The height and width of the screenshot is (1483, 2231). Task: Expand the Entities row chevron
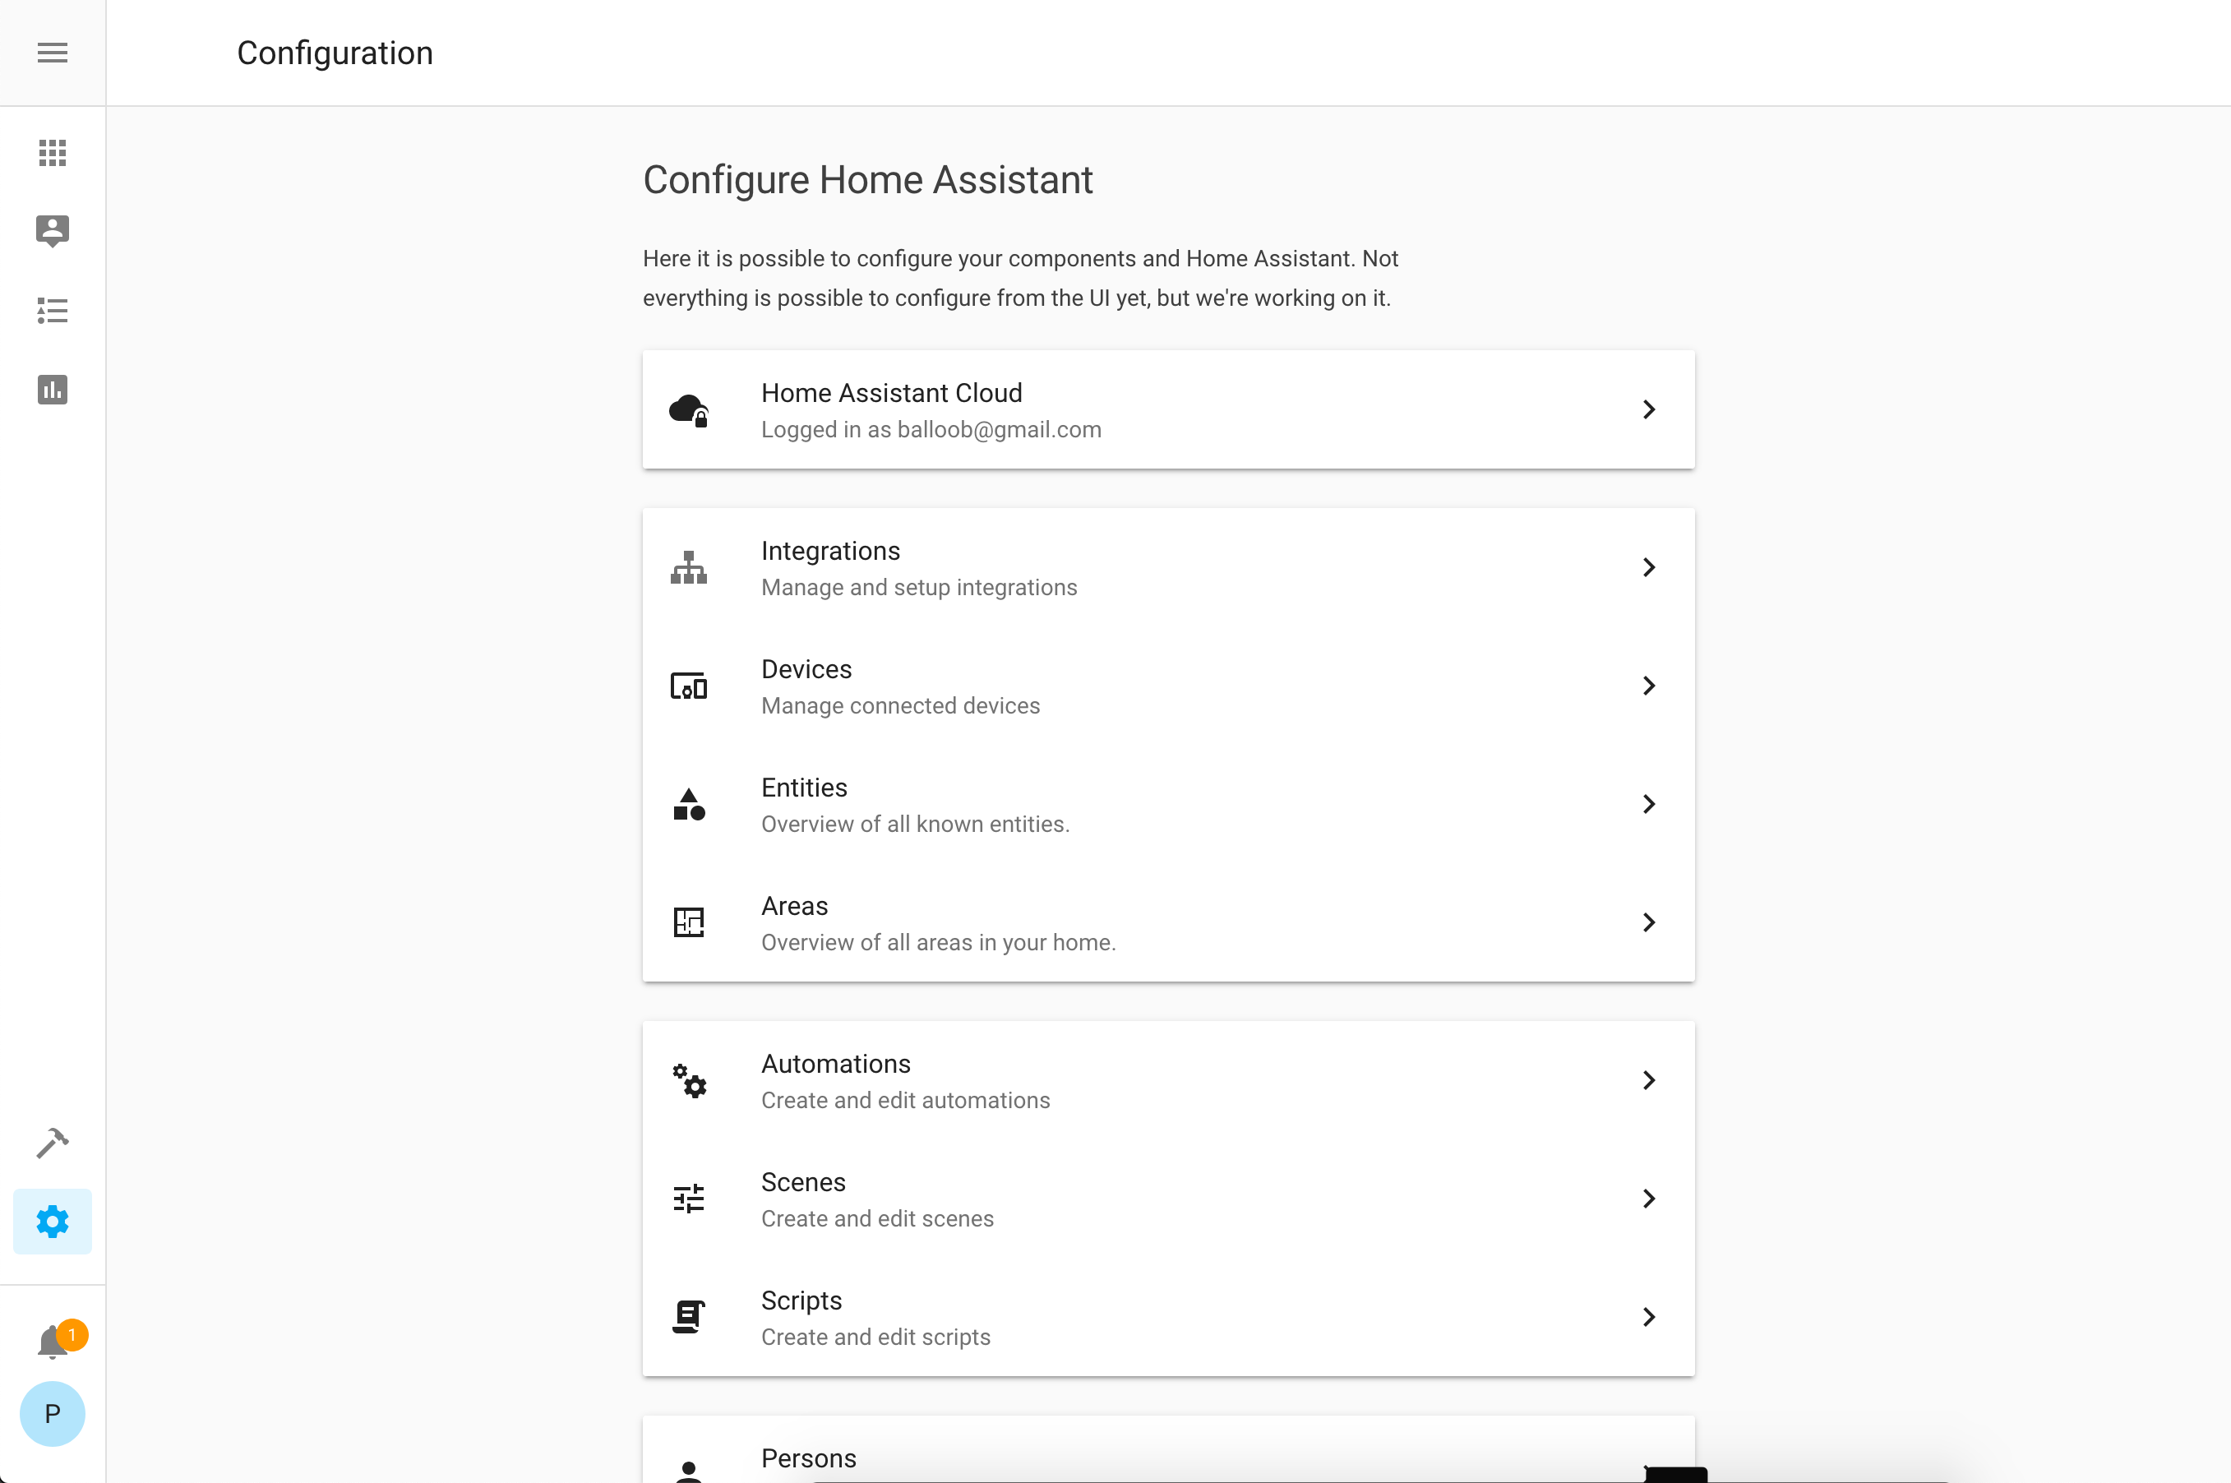(x=1648, y=804)
